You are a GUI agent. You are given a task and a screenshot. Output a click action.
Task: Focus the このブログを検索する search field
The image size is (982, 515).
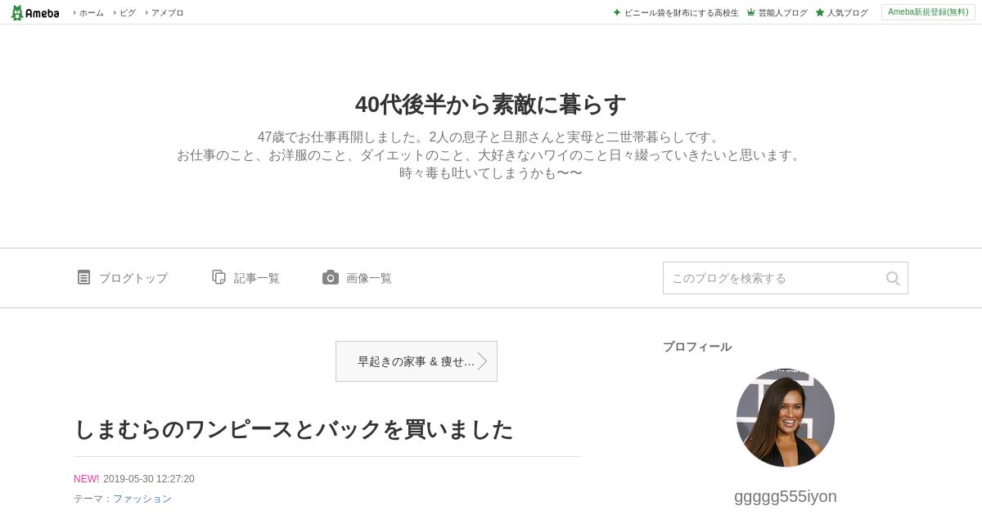[773, 278]
